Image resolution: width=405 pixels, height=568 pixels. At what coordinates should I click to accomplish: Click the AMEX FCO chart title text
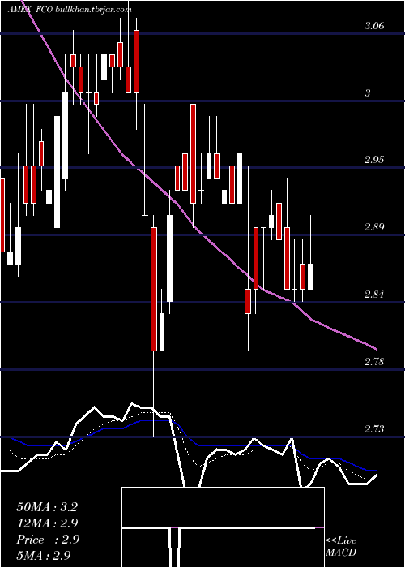pyautogui.click(x=70, y=10)
